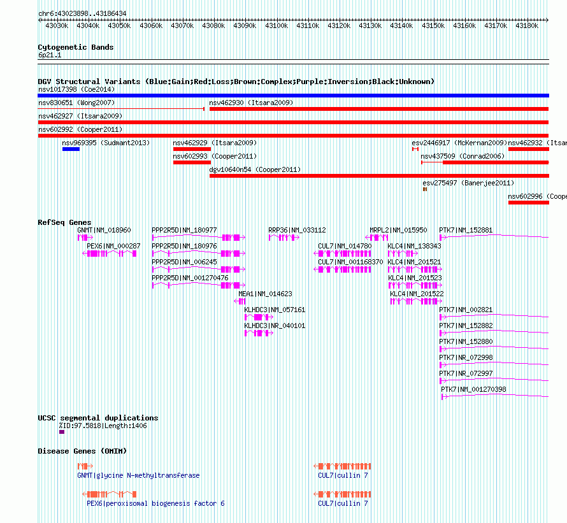Viewport: 567px width, 523px height.
Task: Click the CUL7 NM_014780 RefSeq glyph
Action: click(x=342, y=254)
